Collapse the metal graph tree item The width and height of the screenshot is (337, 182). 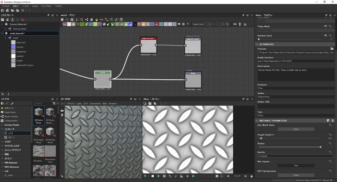coord(5,38)
